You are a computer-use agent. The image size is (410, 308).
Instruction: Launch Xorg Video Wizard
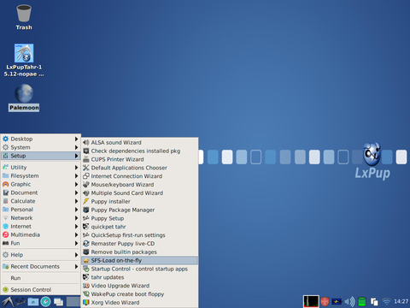pos(140,302)
